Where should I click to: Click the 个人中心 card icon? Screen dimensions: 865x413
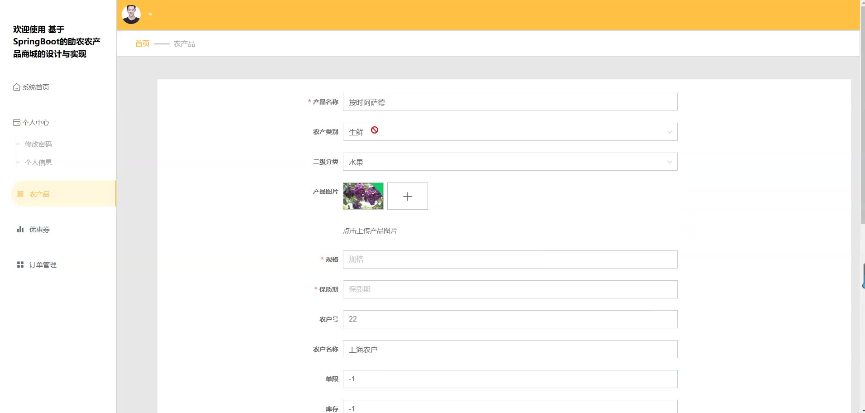17,122
